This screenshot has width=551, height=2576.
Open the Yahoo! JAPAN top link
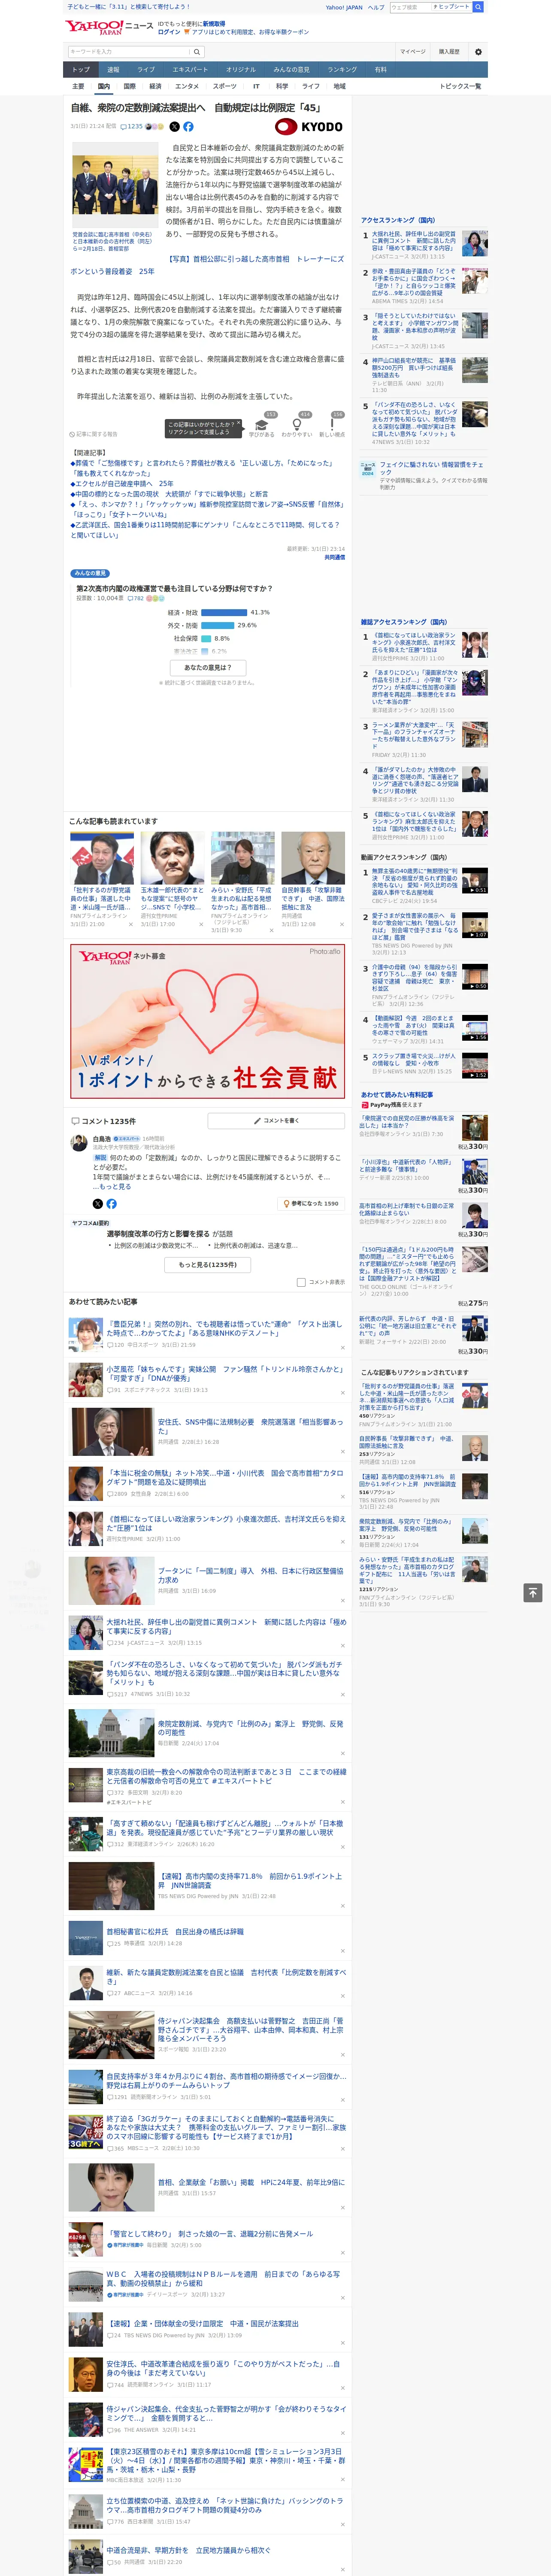coord(344,7)
